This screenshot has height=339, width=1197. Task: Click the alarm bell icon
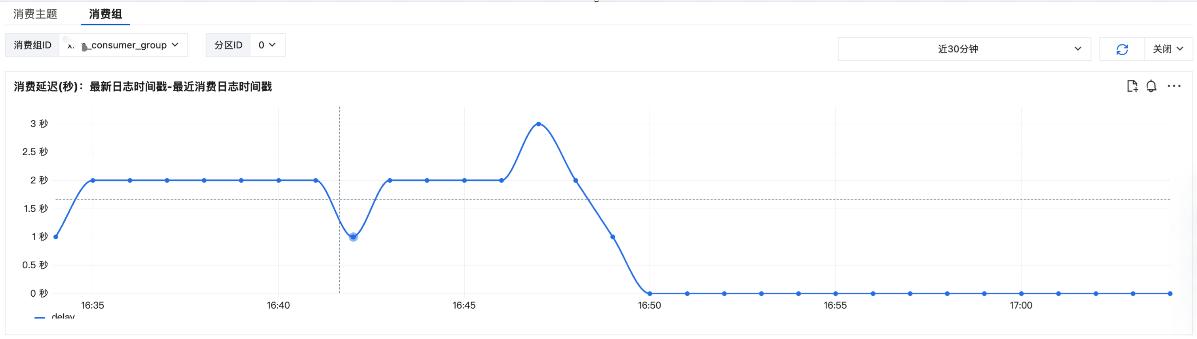coord(1151,86)
